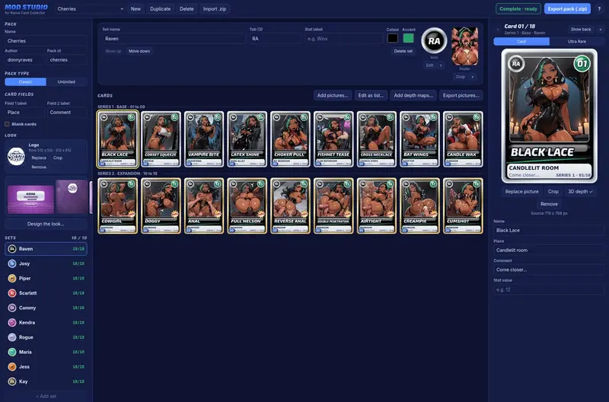Go to previous card with left arrow
This screenshot has width=609, height=402.
[498, 29]
